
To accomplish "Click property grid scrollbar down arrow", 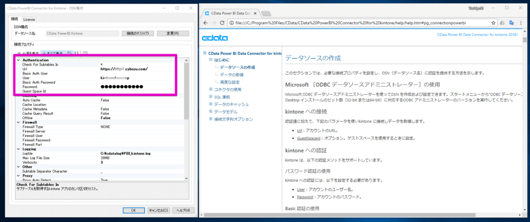I will (x=186, y=178).
